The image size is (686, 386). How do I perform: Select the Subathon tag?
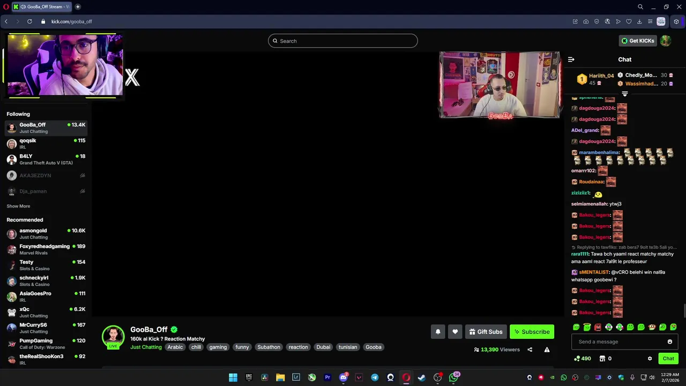269,347
